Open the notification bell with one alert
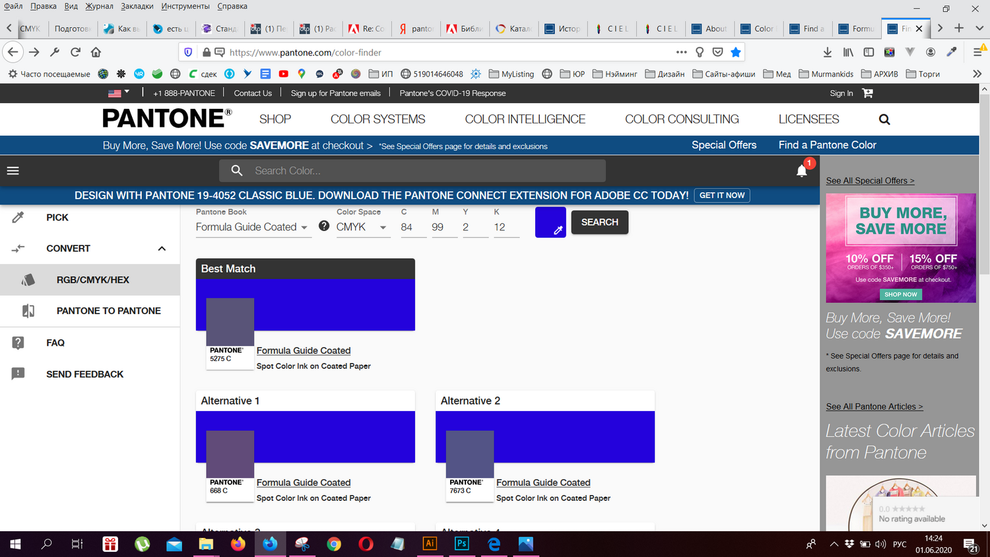Viewport: 990px width, 557px height. [x=802, y=170]
